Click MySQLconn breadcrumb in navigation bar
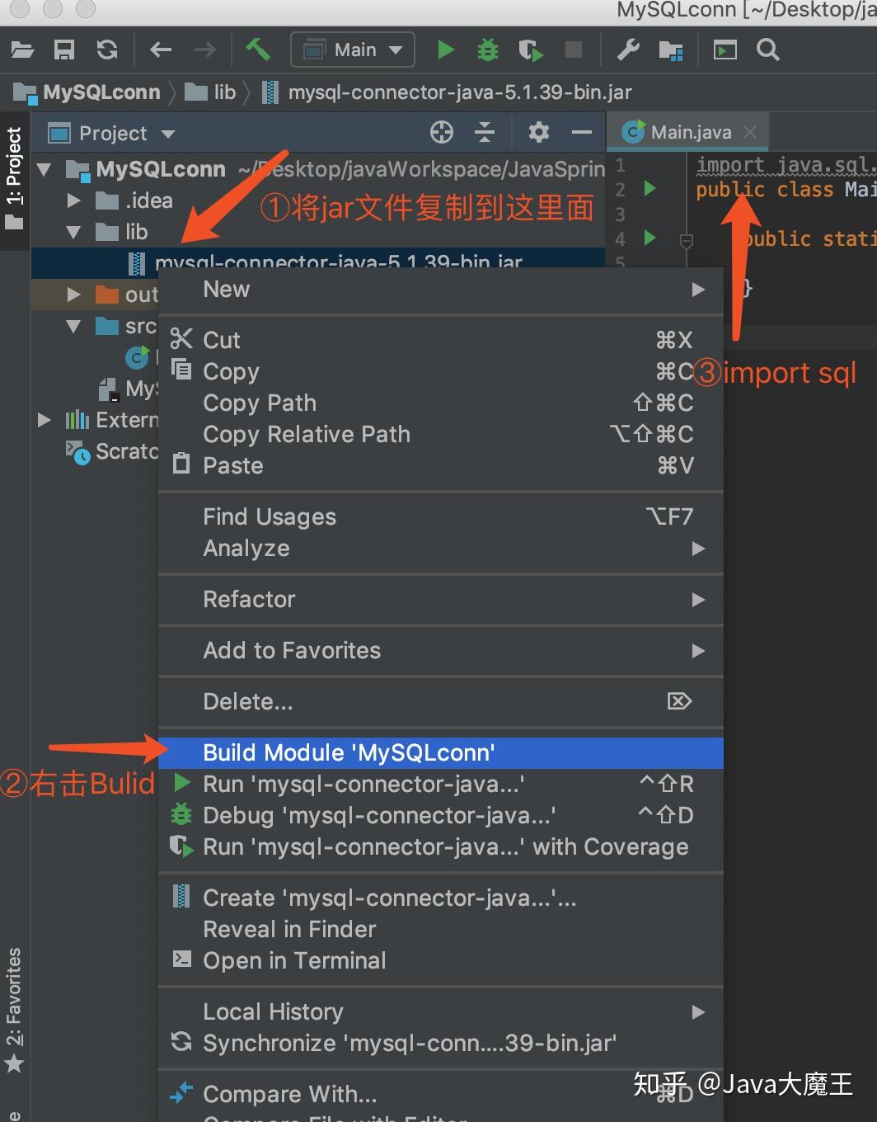 coord(101,92)
